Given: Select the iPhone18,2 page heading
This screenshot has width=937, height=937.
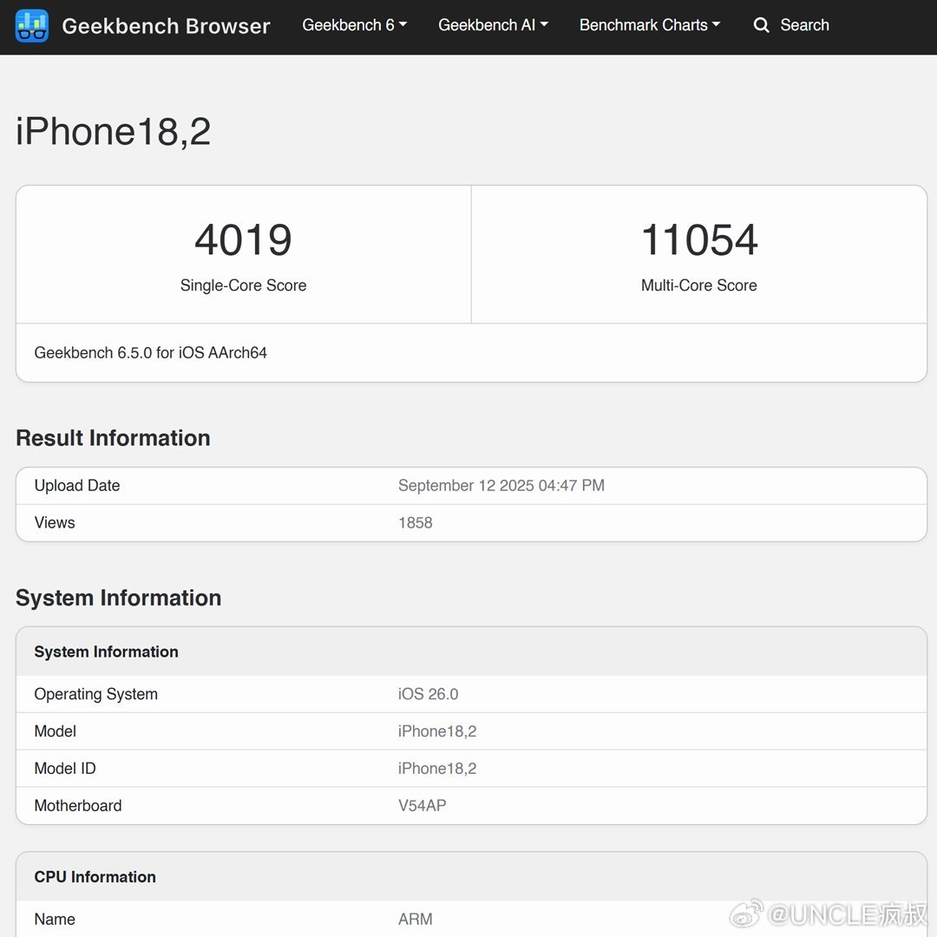Looking at the screenshot, I should [x=113, y=132].
